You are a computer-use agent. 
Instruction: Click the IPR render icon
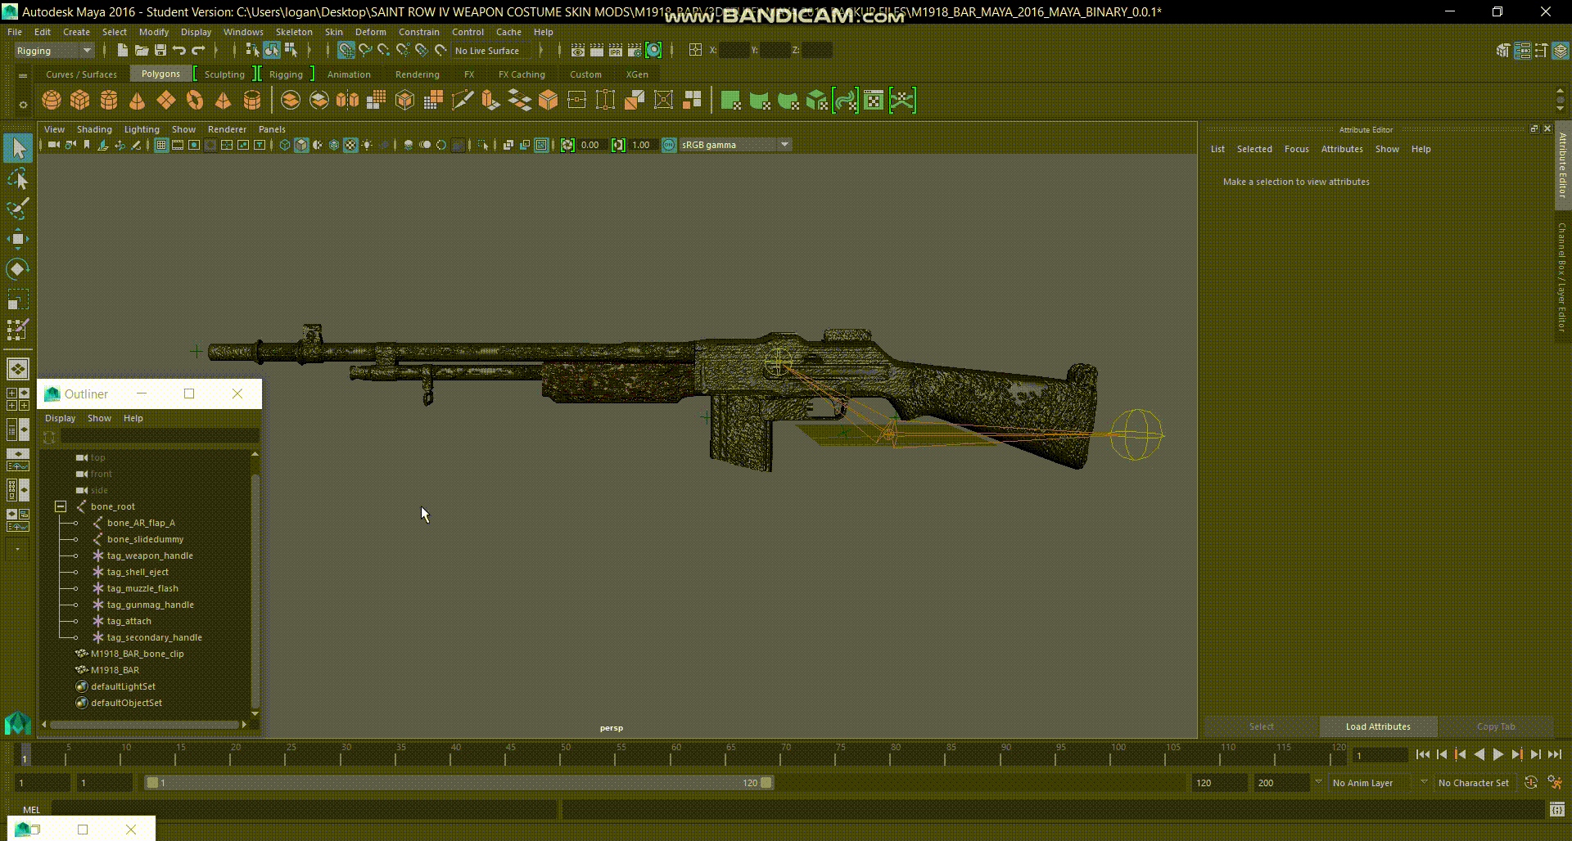point(616,51)
